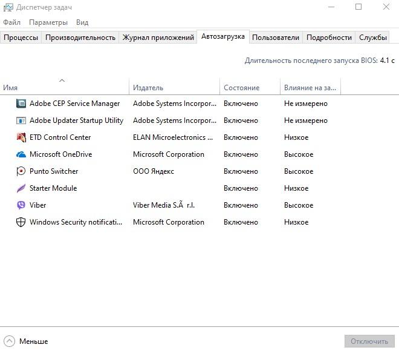The width and height of the screenshot is (399, 356).
Task: Sort by the Издатель column header
Action: pos(174,86)
